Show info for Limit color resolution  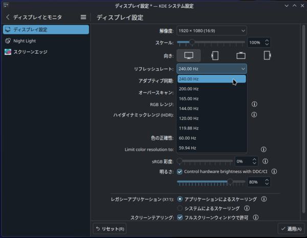point(264,149)
